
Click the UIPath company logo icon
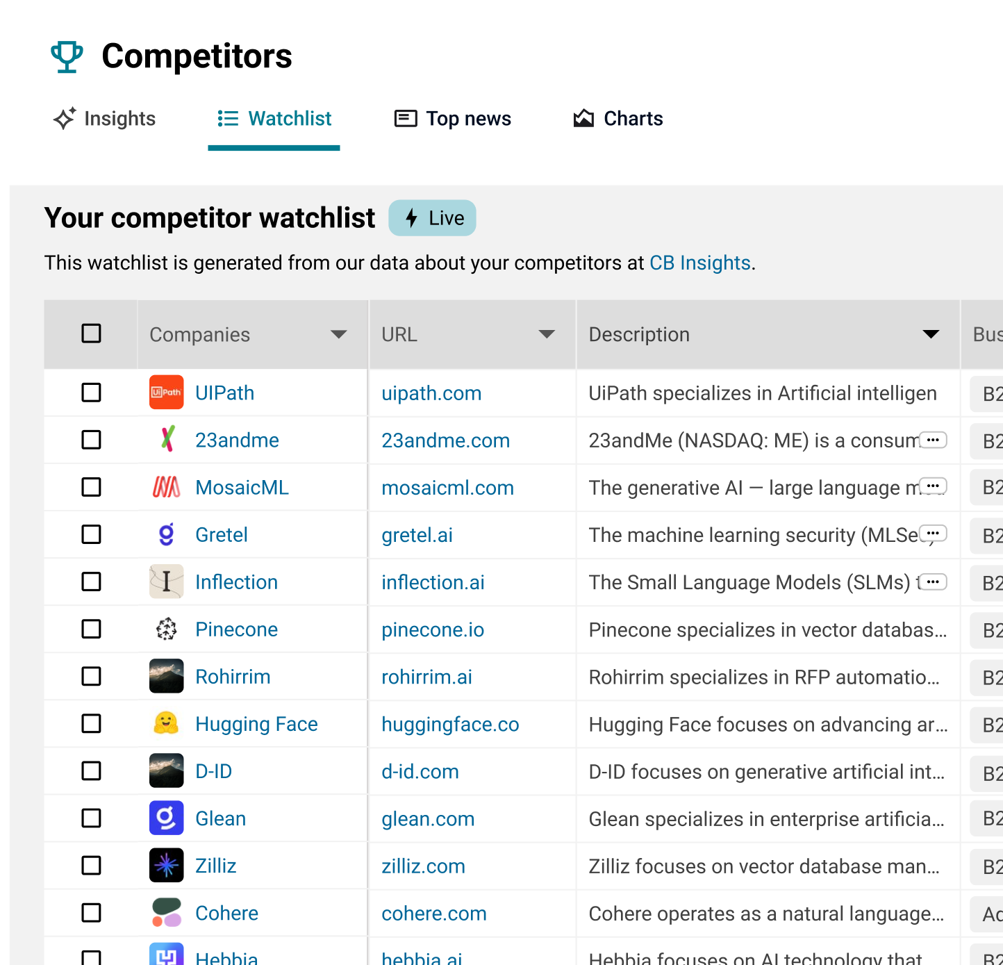coord(167,393)
